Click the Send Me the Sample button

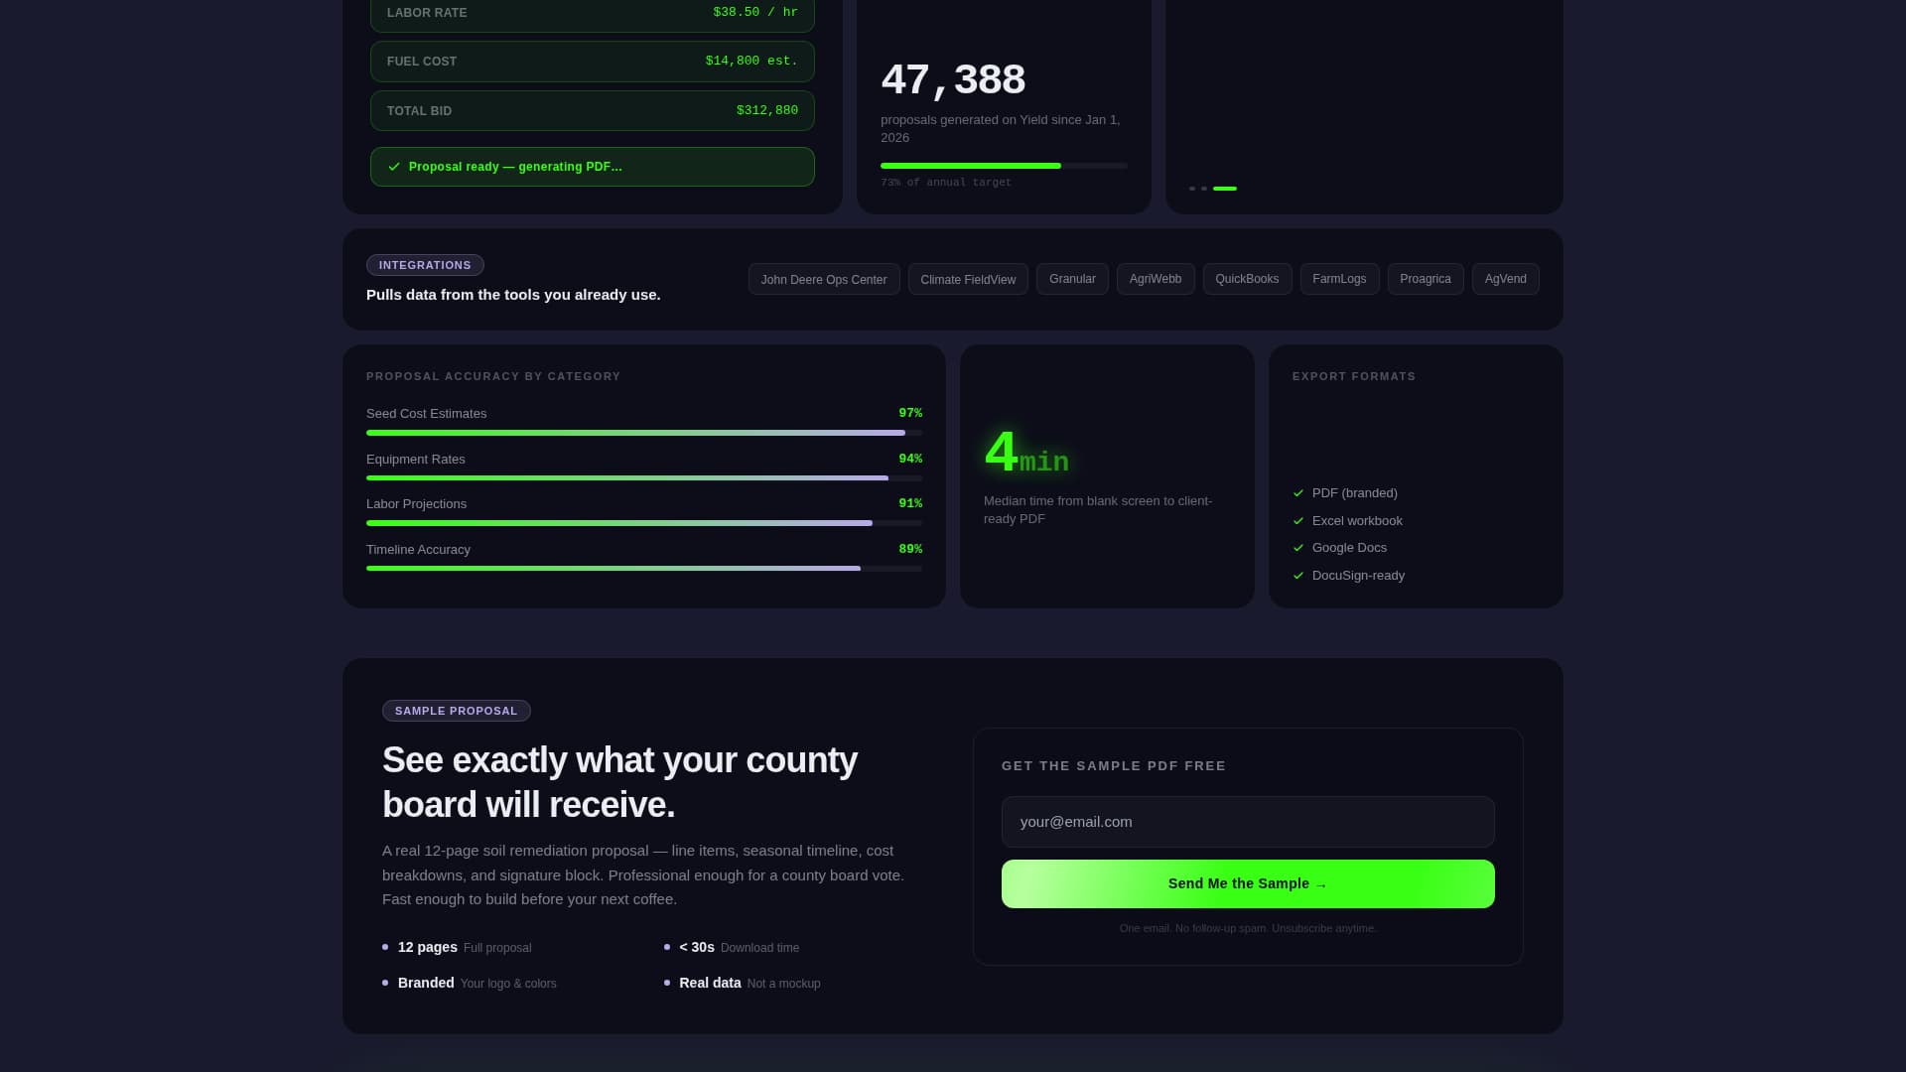tap(1248, 883)
